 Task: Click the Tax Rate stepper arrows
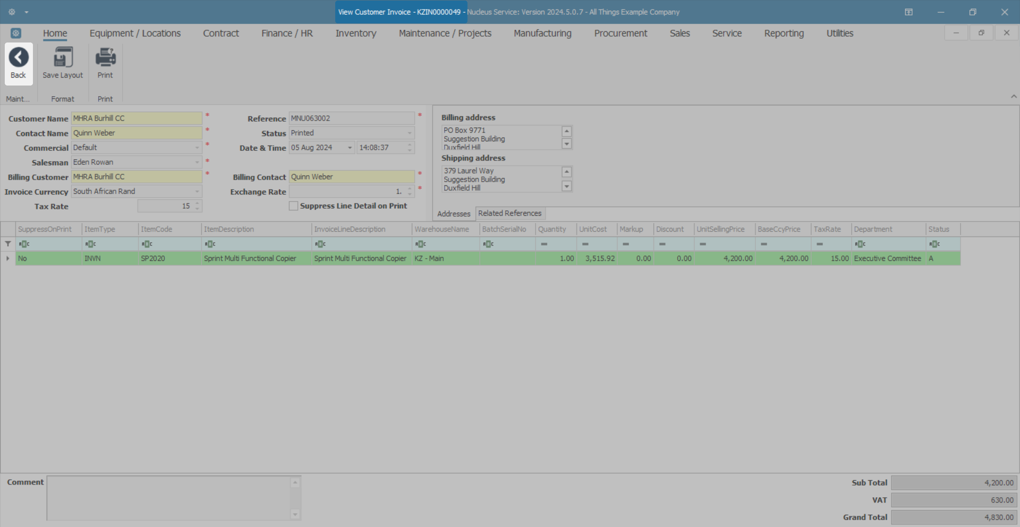pyautogui.click(x=197, y=206)
